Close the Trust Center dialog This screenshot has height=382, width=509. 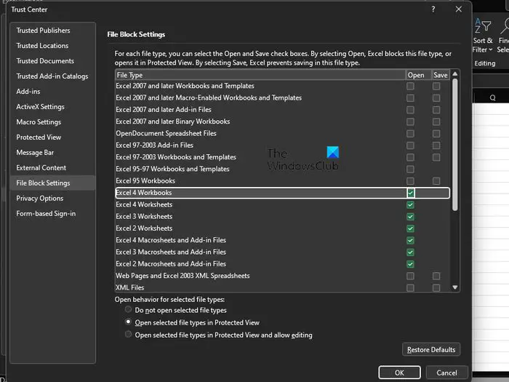[x=458, y=9]
